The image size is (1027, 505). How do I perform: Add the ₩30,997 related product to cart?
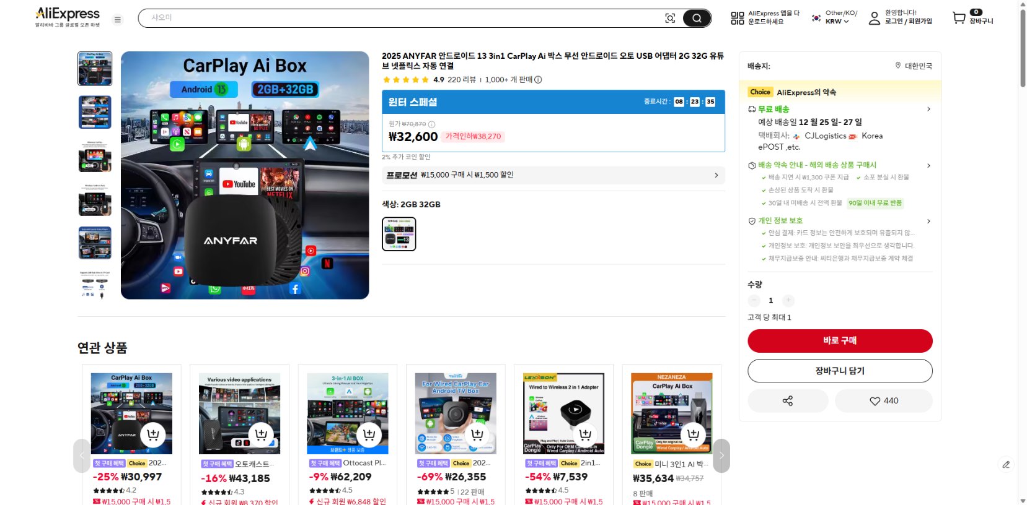[x=153, y=435]
